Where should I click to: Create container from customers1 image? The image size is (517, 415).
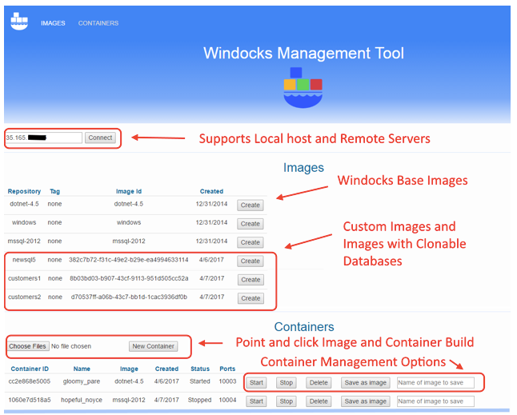(x=250, y=280)
